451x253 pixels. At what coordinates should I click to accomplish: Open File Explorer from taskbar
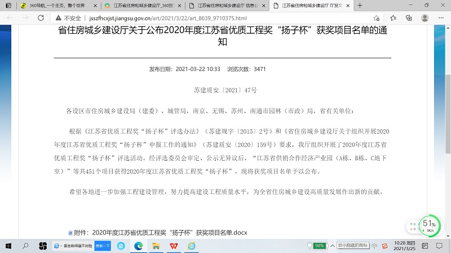[x=156, y=246]
